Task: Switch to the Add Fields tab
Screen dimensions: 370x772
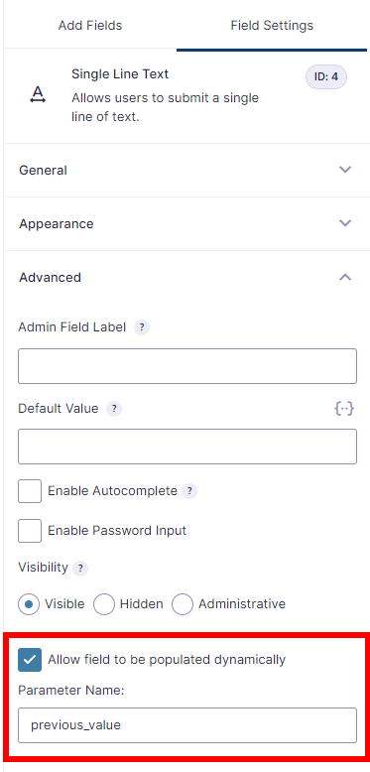Action: (90, 25)
